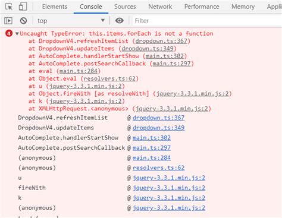Open red jquery link on XMLHttpRequest line
This screenshot has height=218, width=282.
172,109
